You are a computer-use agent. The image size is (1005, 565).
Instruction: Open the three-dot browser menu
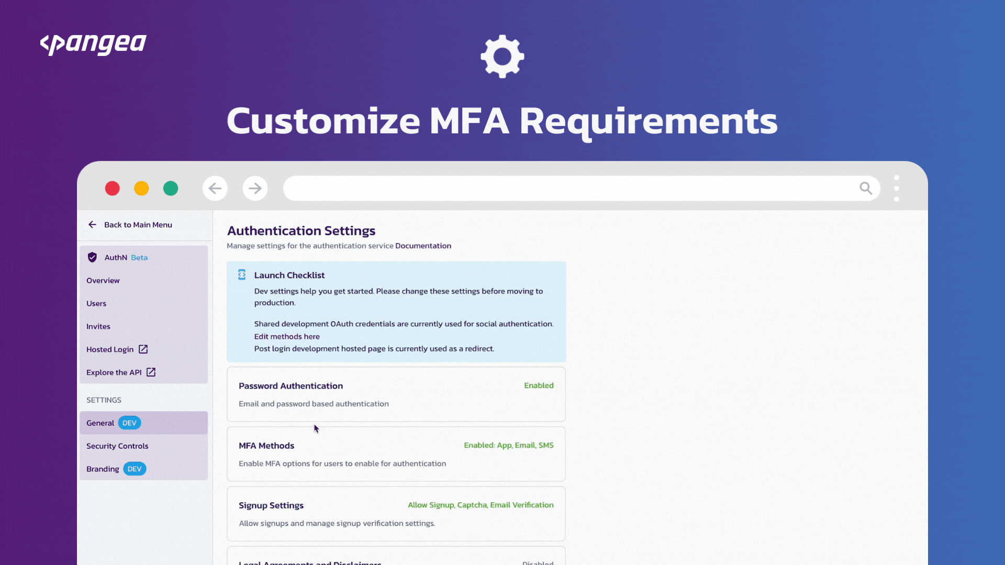(x=897, y=188)
